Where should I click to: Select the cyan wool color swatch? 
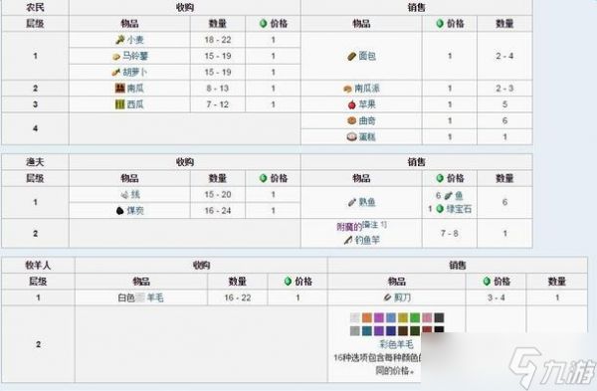tap(367, 330)
